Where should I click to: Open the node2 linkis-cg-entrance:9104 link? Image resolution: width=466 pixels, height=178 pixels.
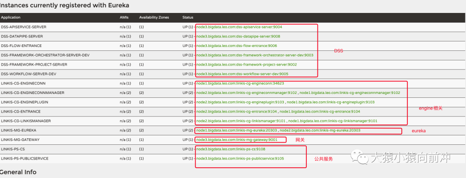coord(236,112)
